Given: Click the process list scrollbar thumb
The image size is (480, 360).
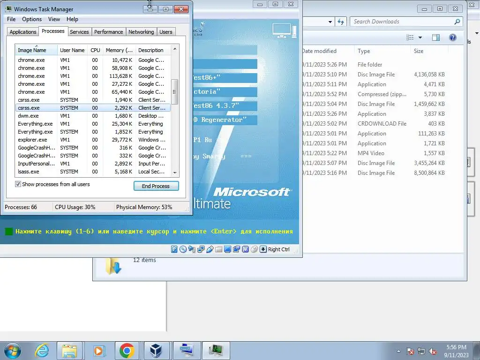Looking at the screenshot, I should [174, 92].
